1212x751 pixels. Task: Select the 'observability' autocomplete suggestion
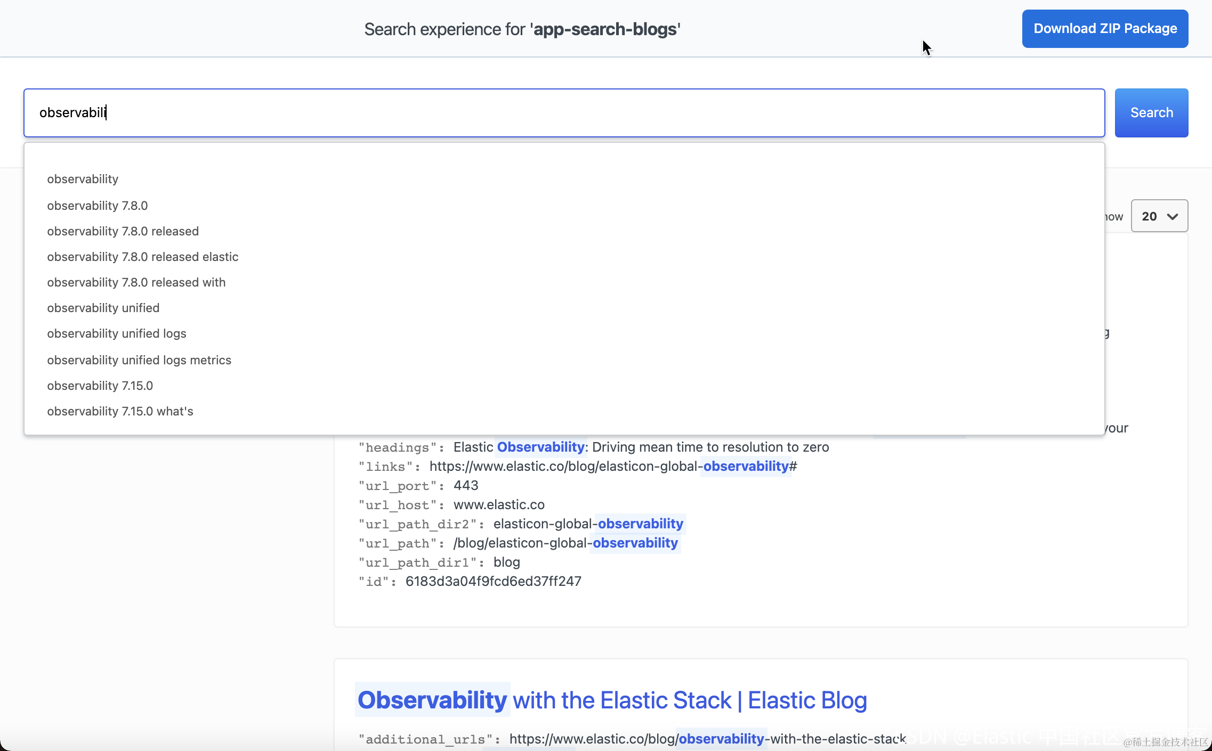[83, 179]
